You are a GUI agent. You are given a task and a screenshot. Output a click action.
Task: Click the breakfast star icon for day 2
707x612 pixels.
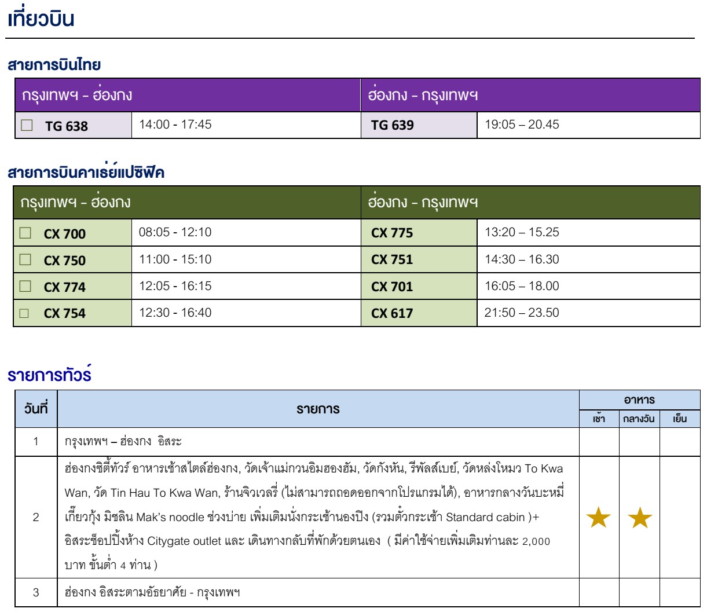(x=599, y=518)
